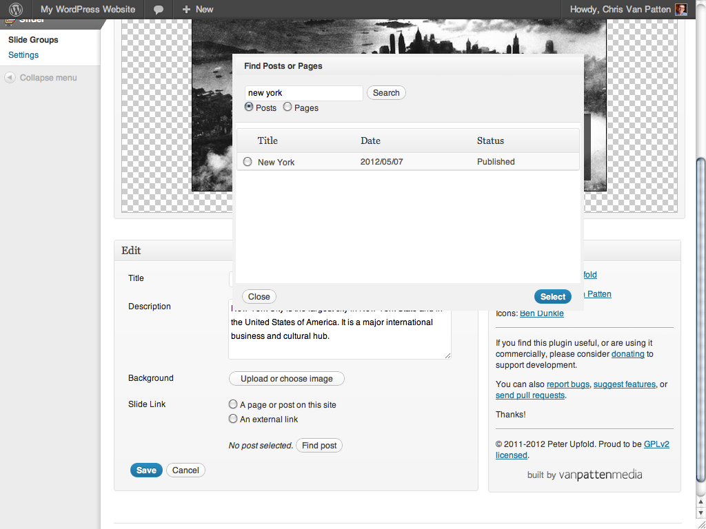Open the send pull requests link

click(530, 395)
